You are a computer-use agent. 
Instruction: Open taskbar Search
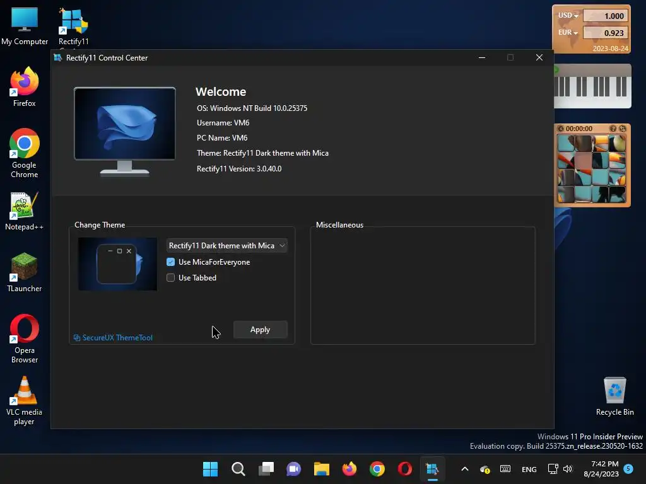pos(238,469)
